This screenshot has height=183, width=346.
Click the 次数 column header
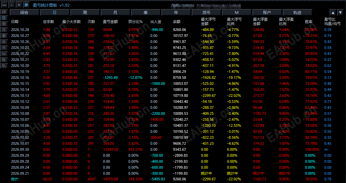click(x=91, y=22)
